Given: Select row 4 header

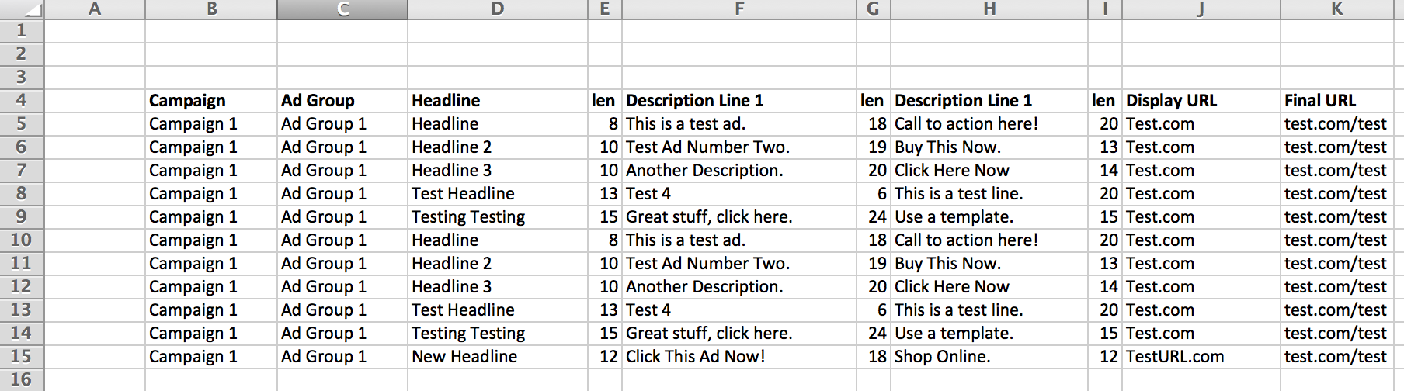Looking at the screenshot, I should tap(22, 100).
